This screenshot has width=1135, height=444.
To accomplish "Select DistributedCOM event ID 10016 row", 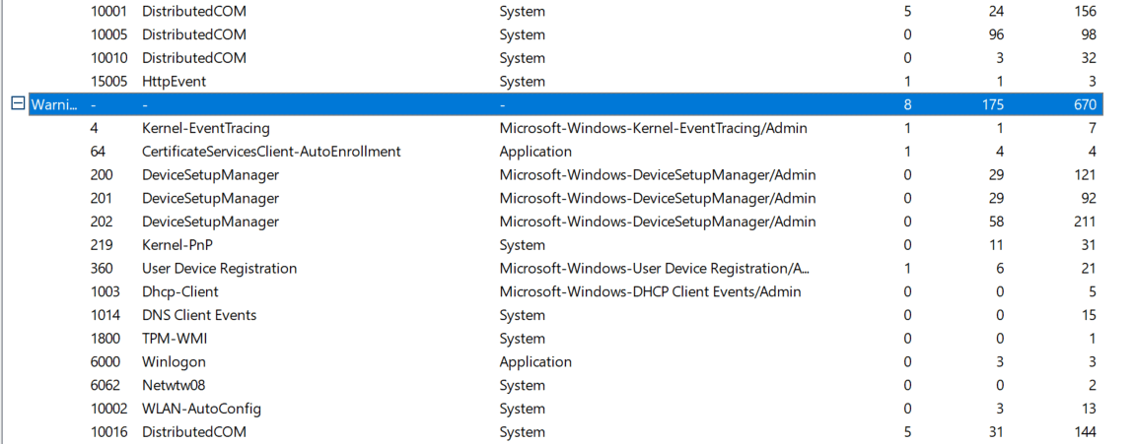I will point(194,432).
